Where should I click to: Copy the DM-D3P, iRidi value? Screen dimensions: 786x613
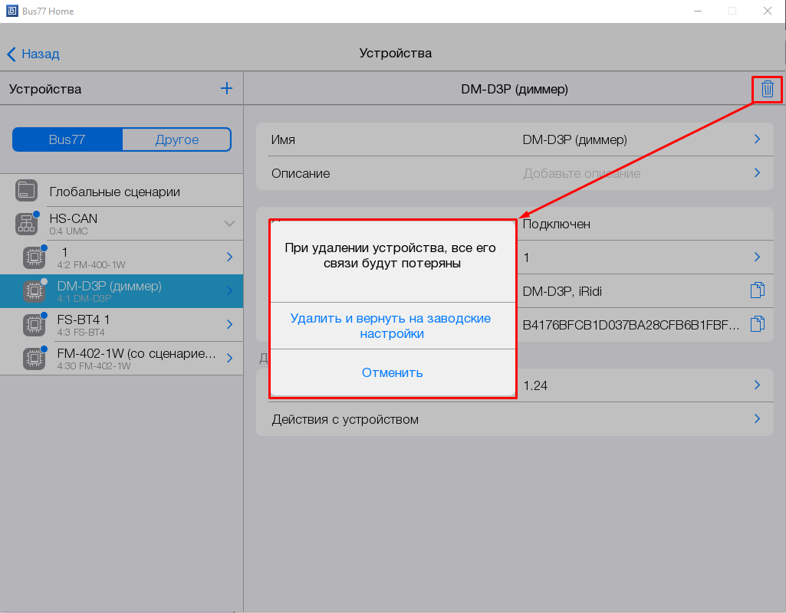[757, 290]
